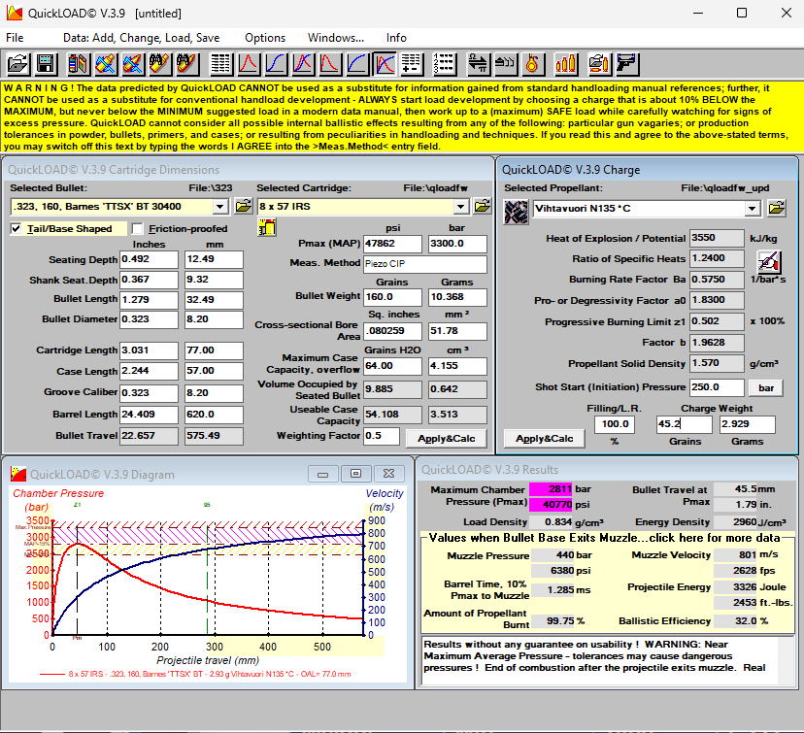
Task: Open file with the toolbar folder icon
Action: click(x=17, y=64)
